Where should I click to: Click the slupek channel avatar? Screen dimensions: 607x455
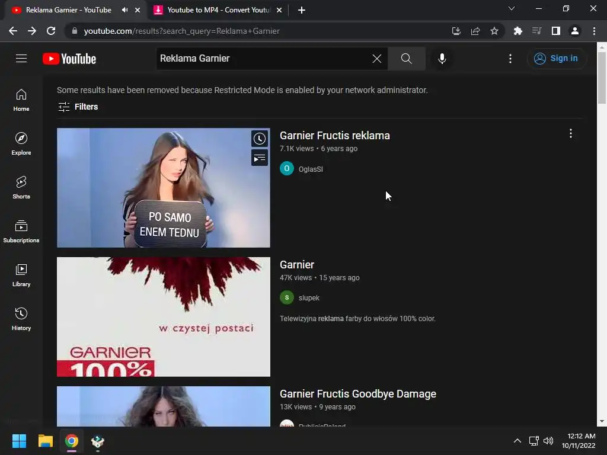point(287,297)
